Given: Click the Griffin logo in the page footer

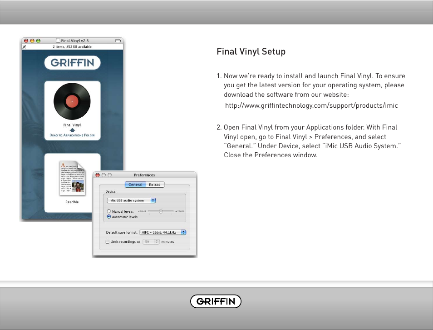Looking at the screenshot, I should click(216, 301).
